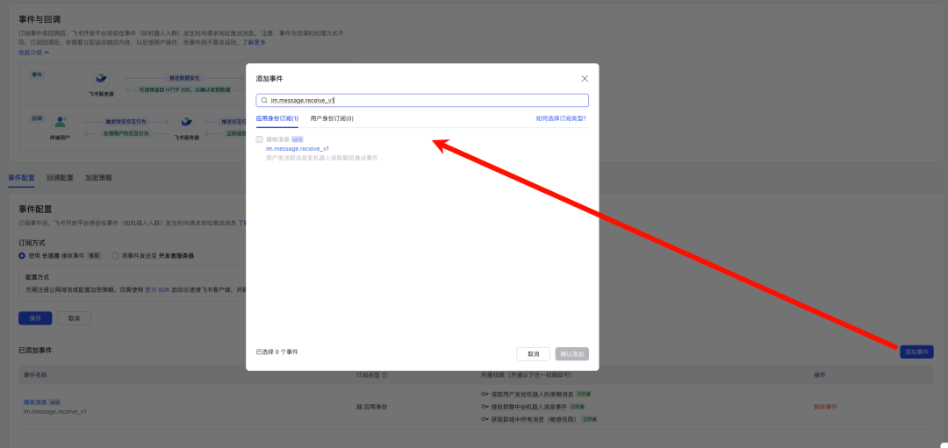Click the magnifier icon in the search box
This screenshot has width=948, height=448.
264,100
